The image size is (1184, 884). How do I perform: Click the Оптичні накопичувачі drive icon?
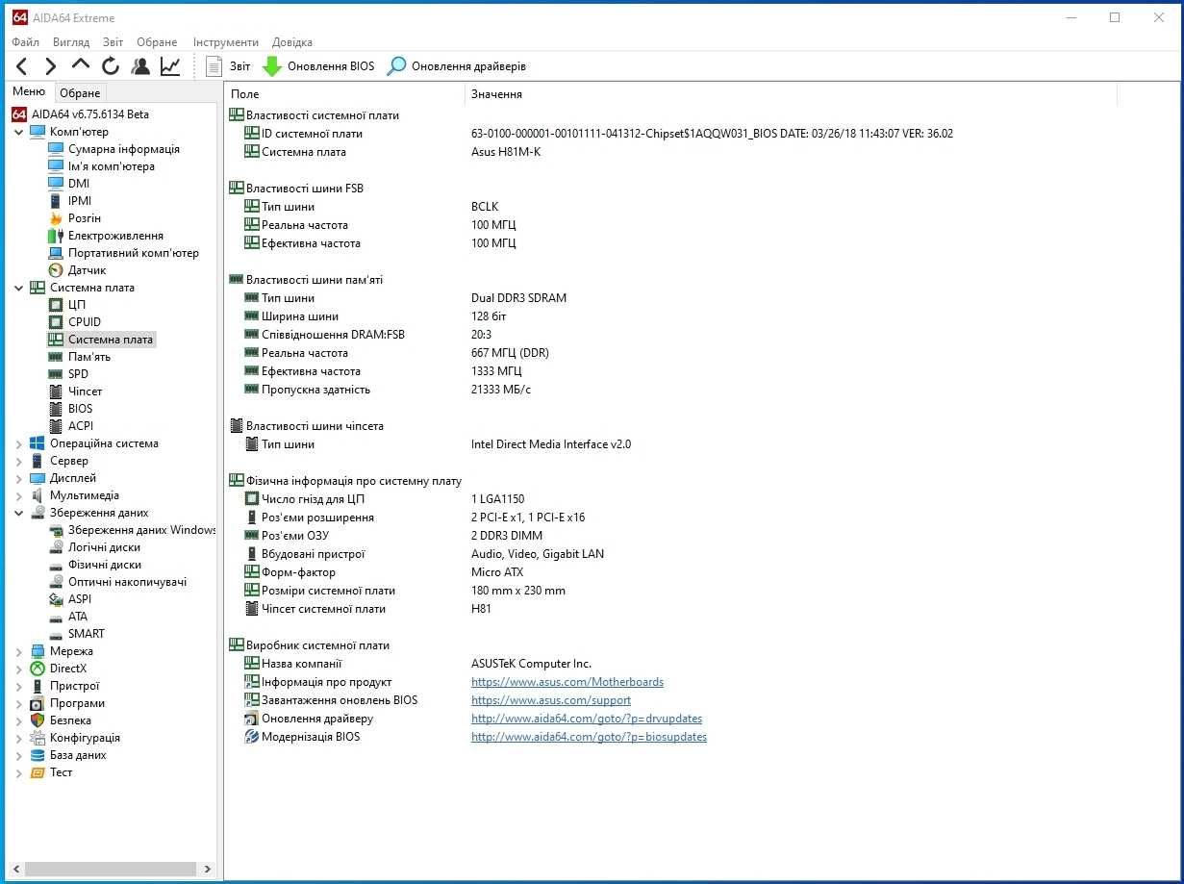[56, 582]
